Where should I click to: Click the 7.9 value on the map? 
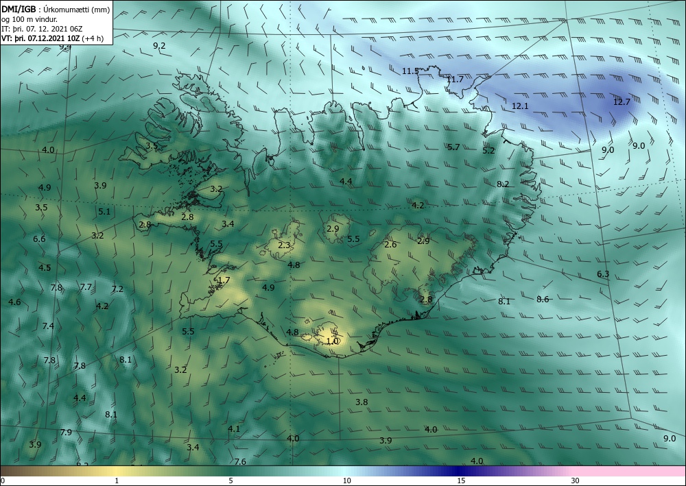[66, 433]
